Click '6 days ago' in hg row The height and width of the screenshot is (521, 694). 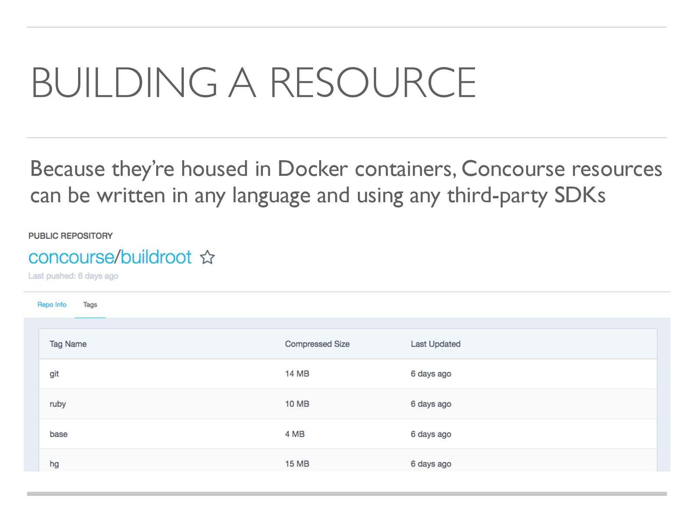pyautogui.click(x=431, y=464)
